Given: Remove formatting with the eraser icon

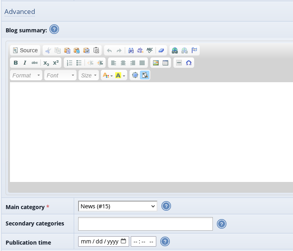Looking at the screenshot, I should click(161, 50).
